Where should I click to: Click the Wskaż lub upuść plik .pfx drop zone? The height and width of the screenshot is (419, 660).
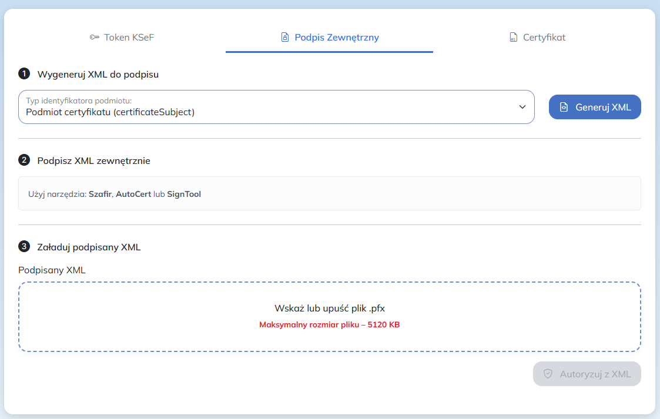(x=329, y=316)
